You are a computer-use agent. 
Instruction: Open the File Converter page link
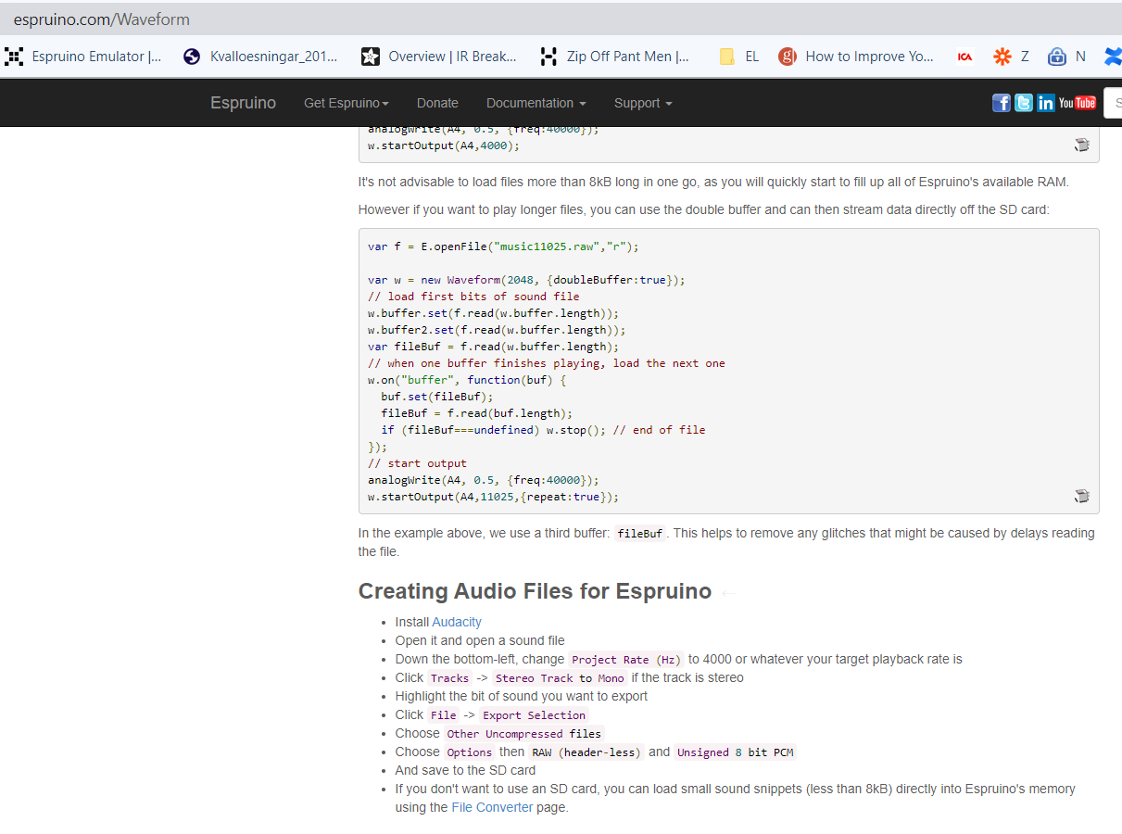[492, 807]
